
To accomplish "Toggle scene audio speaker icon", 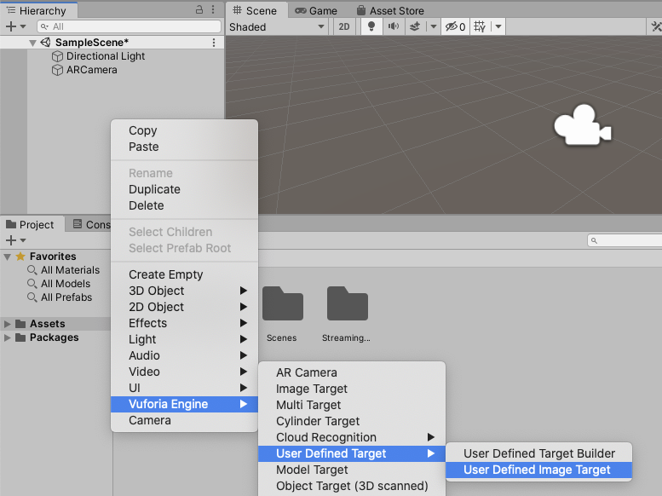I will 394,26.
